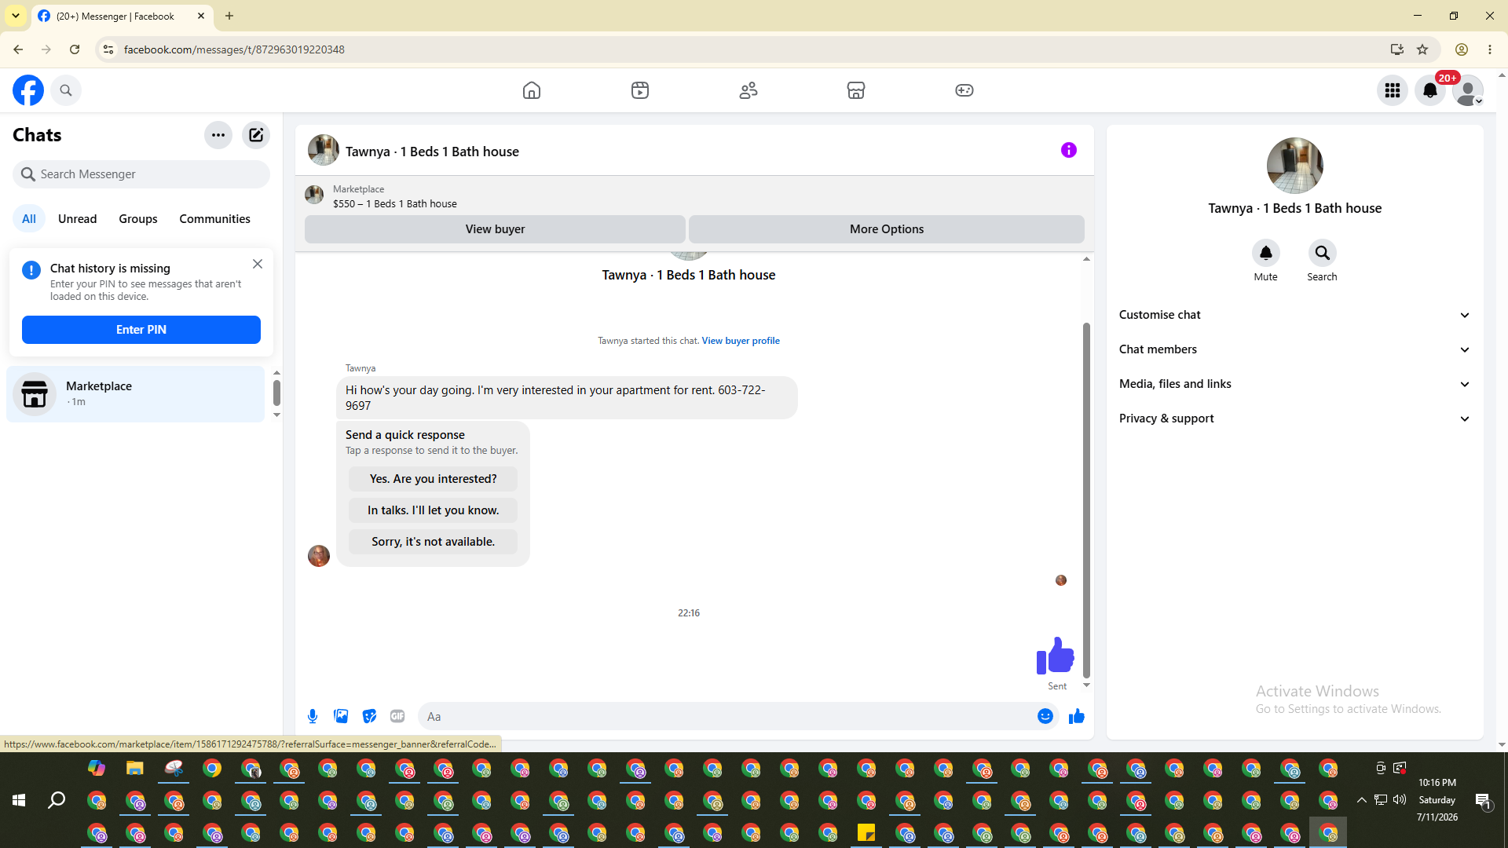This screenshot has width=1508, height=848.
Task: Open the account profile menu
Action: click(x=1468, y=90)
